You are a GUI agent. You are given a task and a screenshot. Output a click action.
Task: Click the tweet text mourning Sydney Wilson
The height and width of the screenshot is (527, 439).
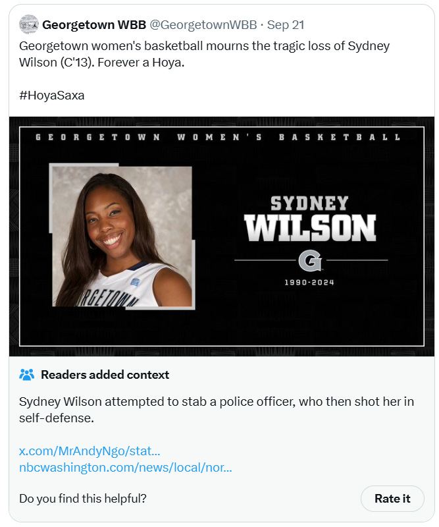[204, 54]
